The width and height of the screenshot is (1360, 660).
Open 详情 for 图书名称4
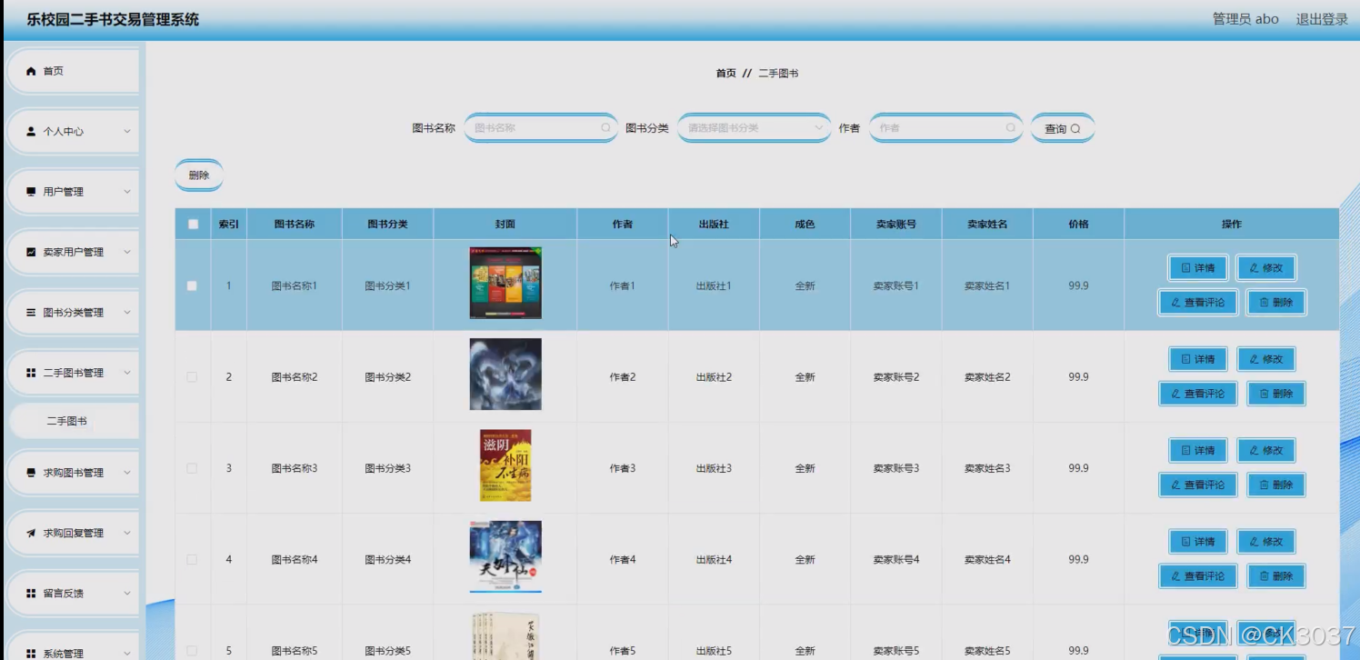pyautogui.click(x=1198, y=542)
